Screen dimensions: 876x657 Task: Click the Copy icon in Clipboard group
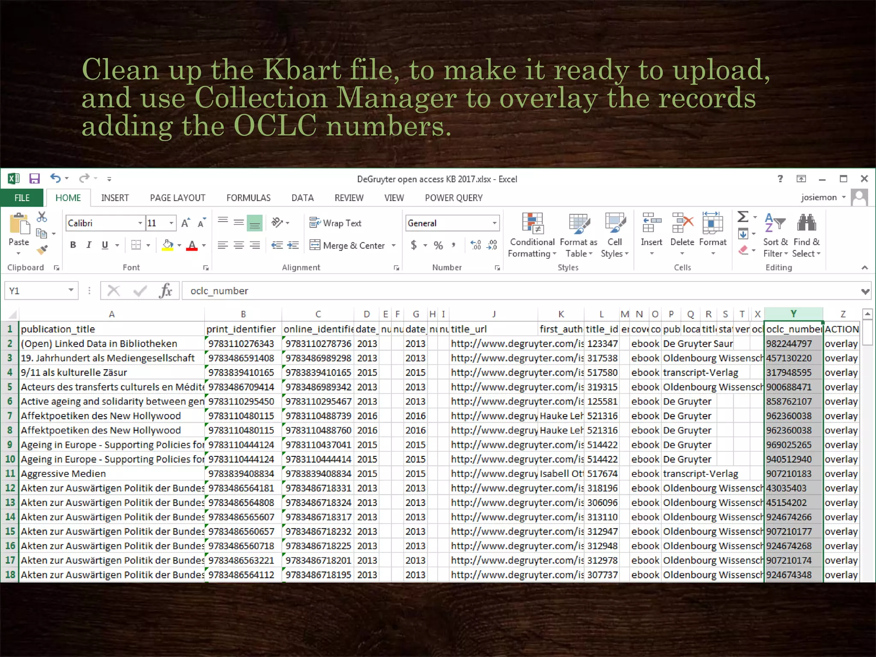coord(41,233)
